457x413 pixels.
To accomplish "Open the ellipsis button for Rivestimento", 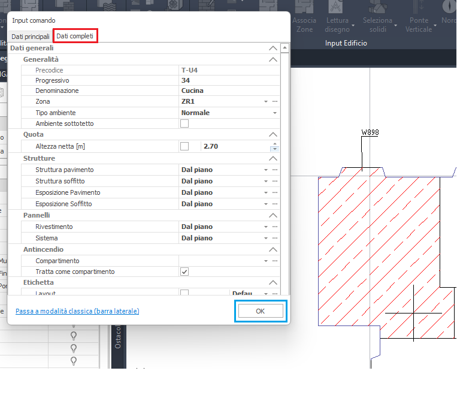I will pos(275,227).
